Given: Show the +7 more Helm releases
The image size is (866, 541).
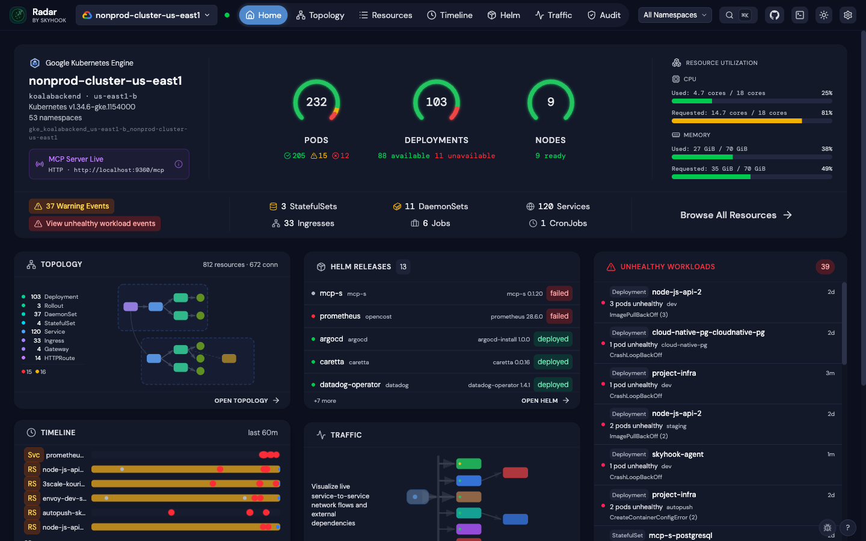Looking at the screenshot, I should click(x=325, y=401).
